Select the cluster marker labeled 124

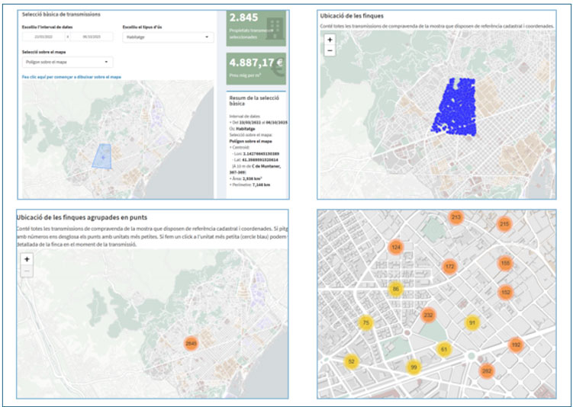(395, 247)
